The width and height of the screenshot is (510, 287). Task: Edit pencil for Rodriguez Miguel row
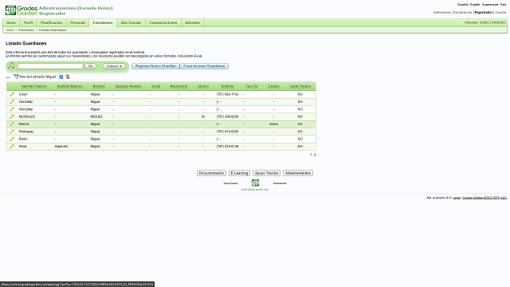pyautogui.click(x=12, y=132)
